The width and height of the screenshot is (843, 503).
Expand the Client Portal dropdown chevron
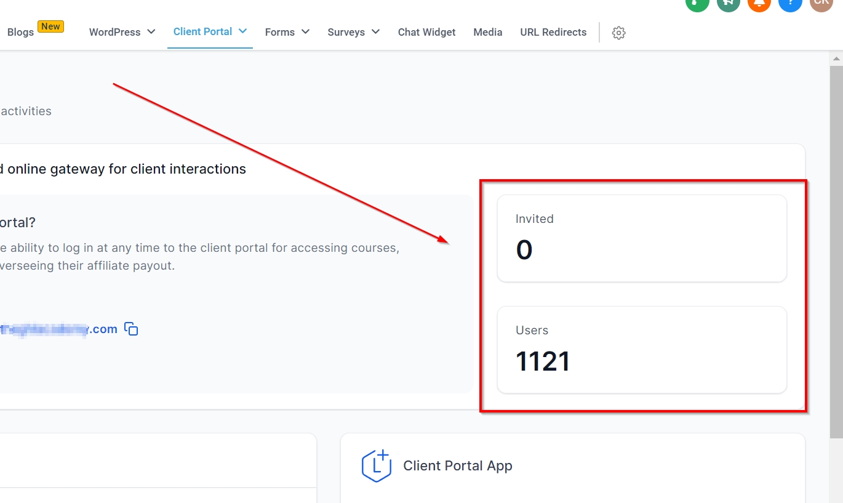point(243,31)
